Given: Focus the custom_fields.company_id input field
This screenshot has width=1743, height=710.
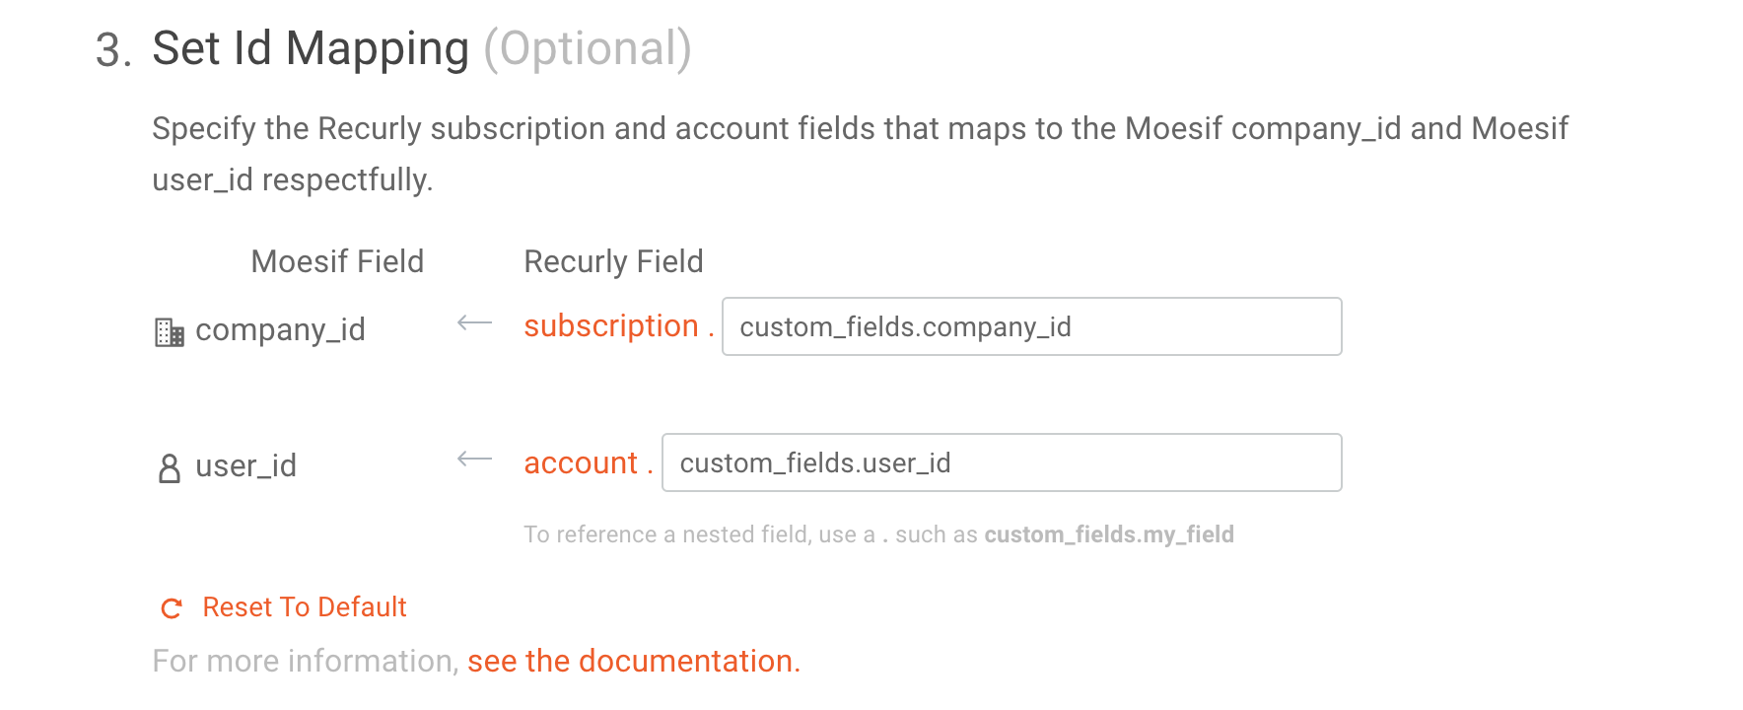Looking at the screenshot, I should pyautogui.click(x=1031, y=326).
